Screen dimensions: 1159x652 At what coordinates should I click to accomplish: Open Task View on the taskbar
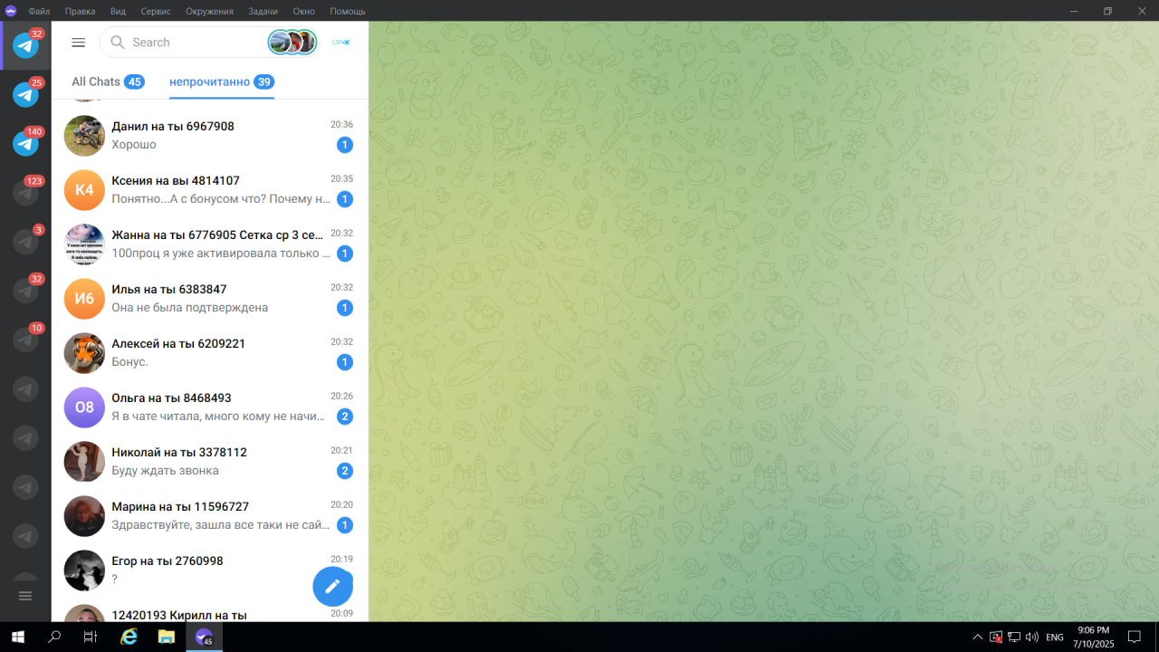click(91, 637)
